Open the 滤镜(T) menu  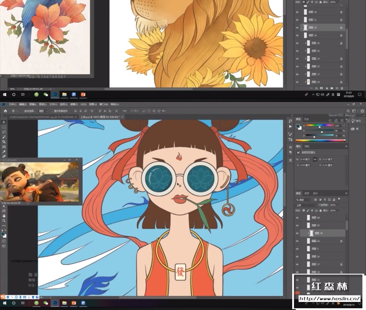(x=74, y=104)
